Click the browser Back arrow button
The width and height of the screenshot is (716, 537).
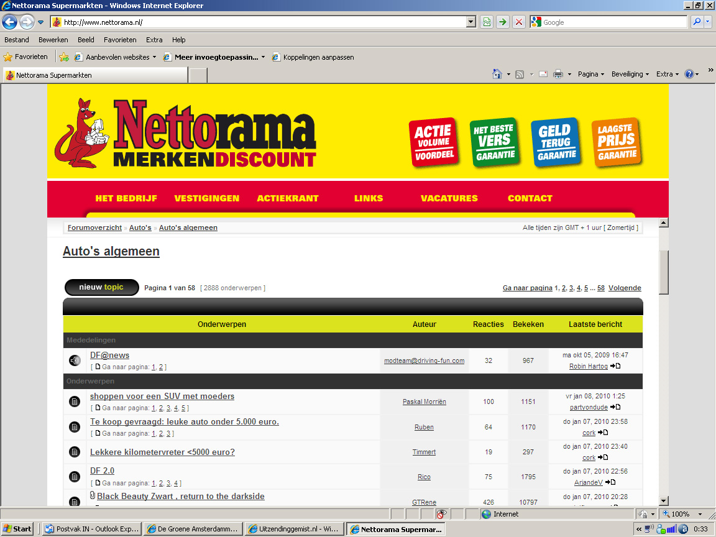pos(10,22)
